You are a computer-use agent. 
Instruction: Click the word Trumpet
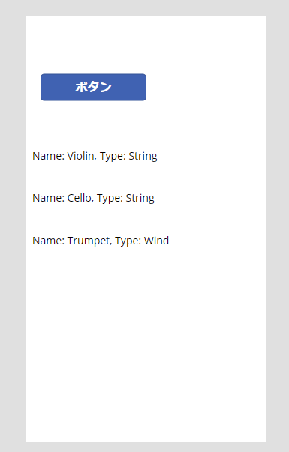pyautogui.click(x=89, y=241)
